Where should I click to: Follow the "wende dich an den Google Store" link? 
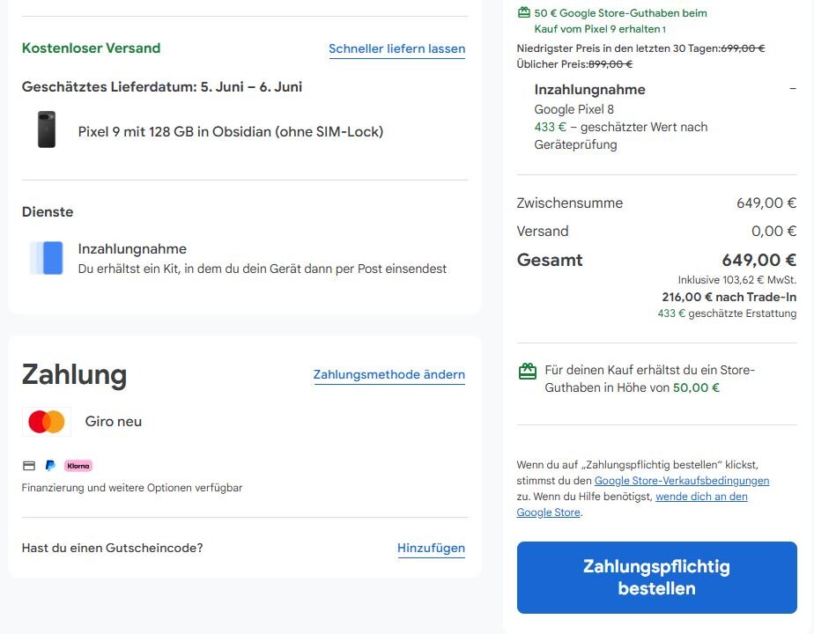701,497
